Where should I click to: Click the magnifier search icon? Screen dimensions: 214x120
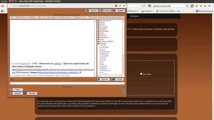coord(187,6)
